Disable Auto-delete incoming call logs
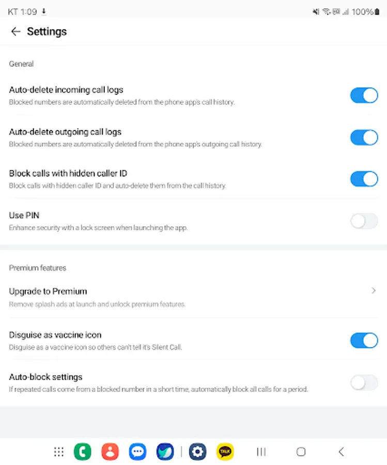Image resolution: width=387 pixels, height=465 pixels. 364,96
